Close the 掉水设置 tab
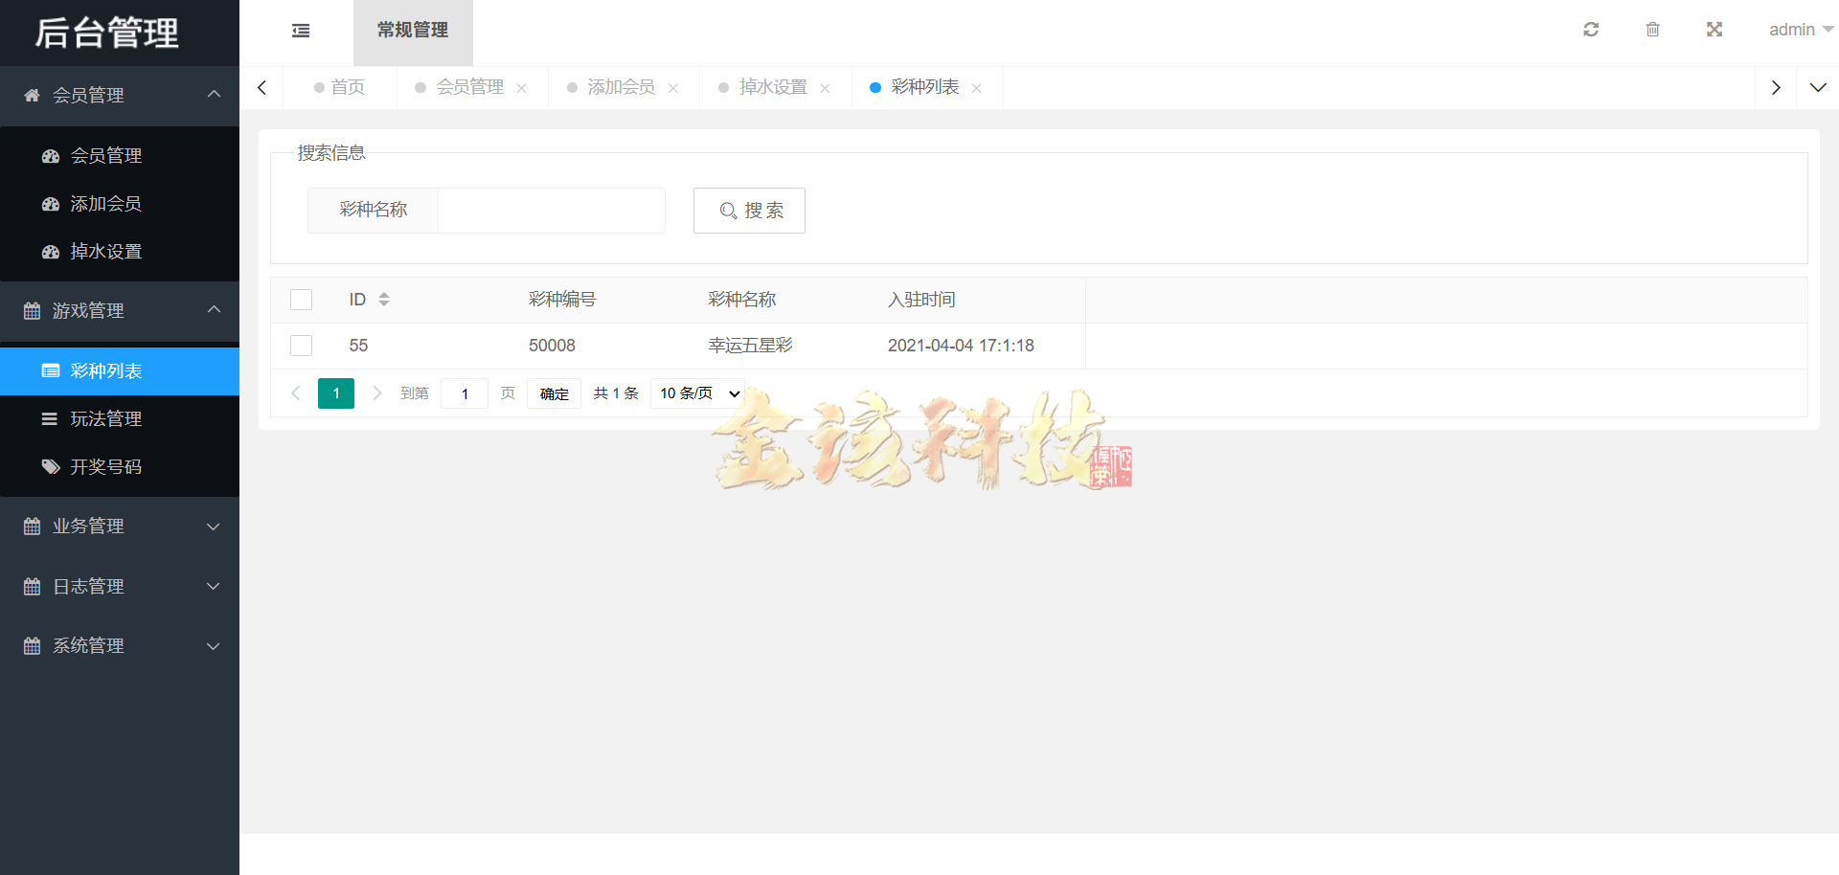This screenshot has width=1839, height=875. [826, 87]
